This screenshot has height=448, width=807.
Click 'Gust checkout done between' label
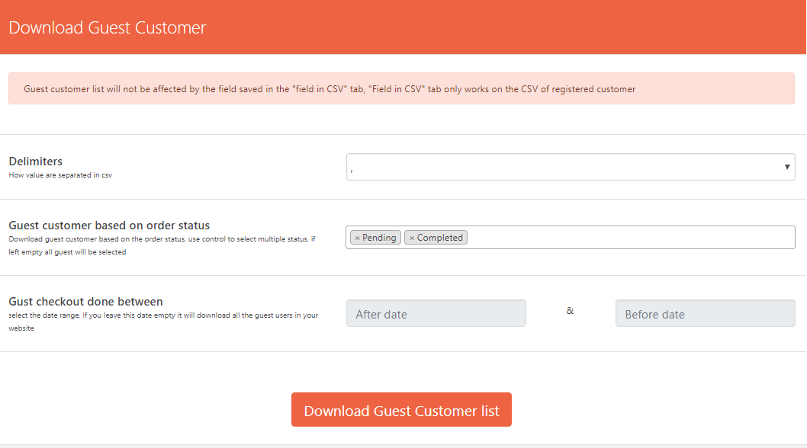[x=85, y=301]
